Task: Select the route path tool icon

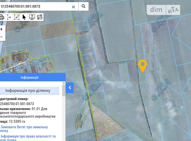Action: (x=39, y=17)
